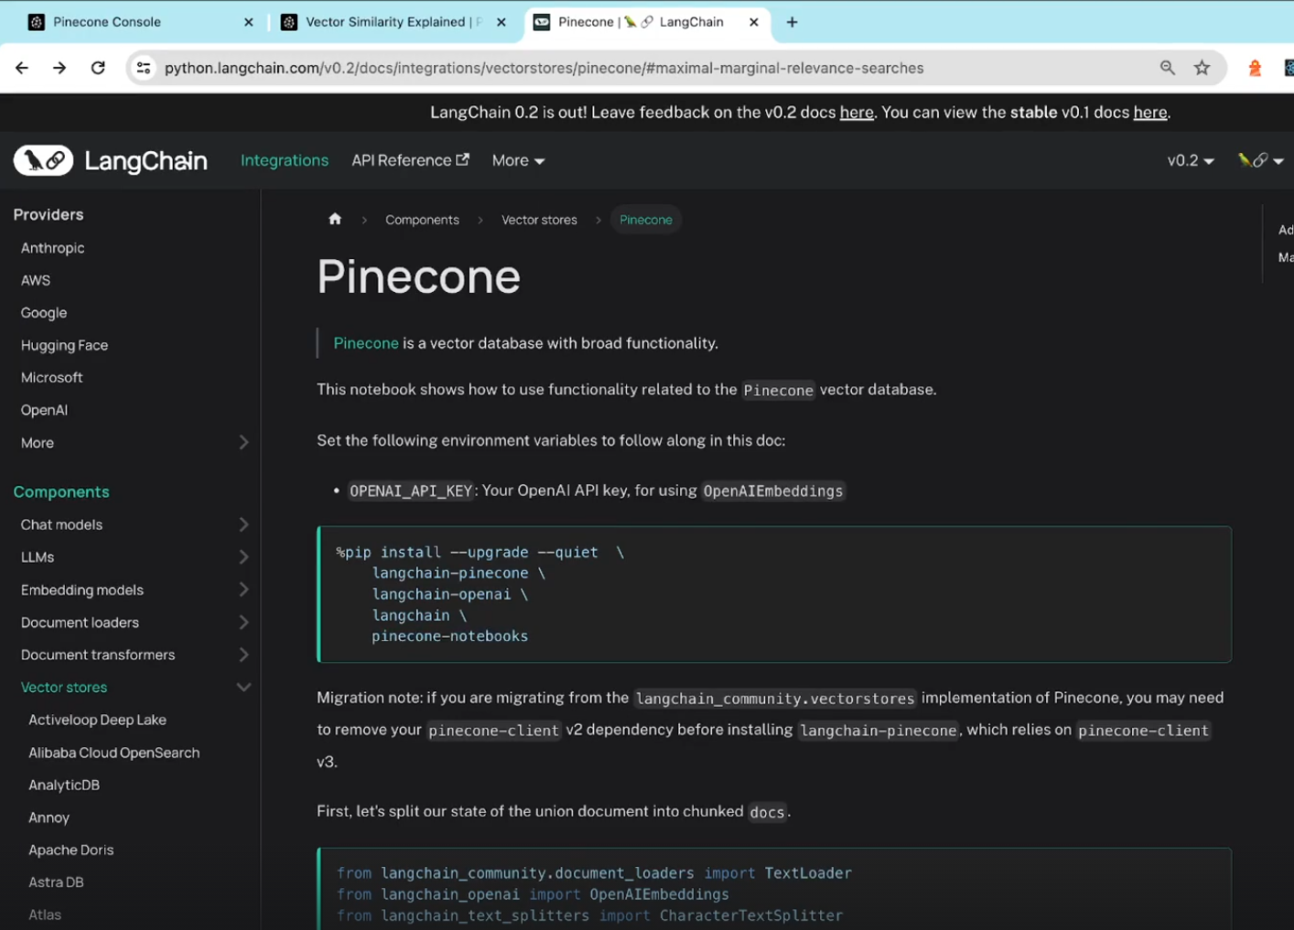
Task: Click the browser forward arrow
Action: [x=59, y=68]
